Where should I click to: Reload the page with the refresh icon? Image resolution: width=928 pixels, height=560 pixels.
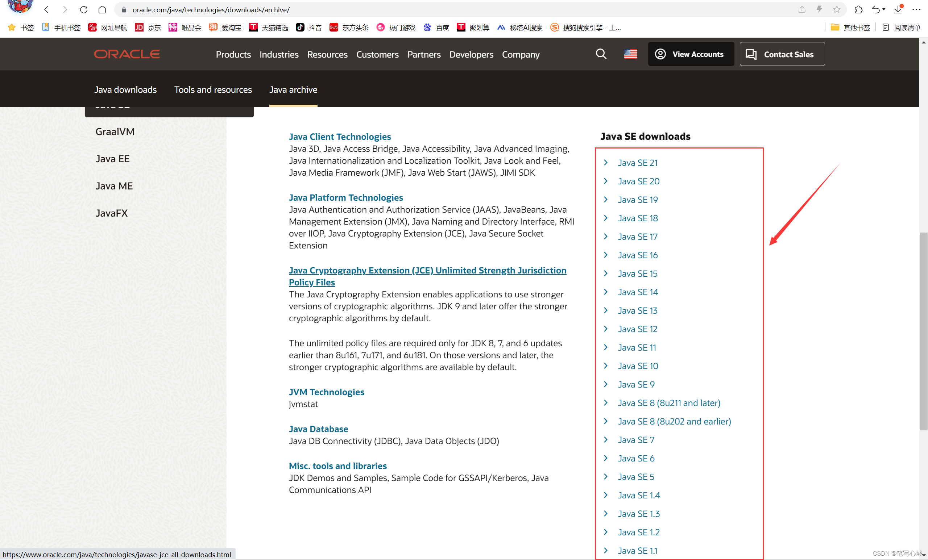(84, 9)
